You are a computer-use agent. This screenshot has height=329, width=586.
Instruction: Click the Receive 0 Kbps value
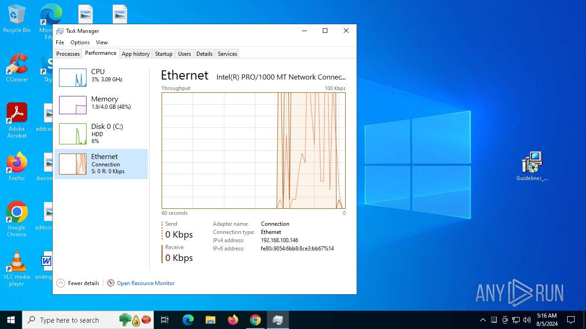pyautogui.click(x=179, y=258)
